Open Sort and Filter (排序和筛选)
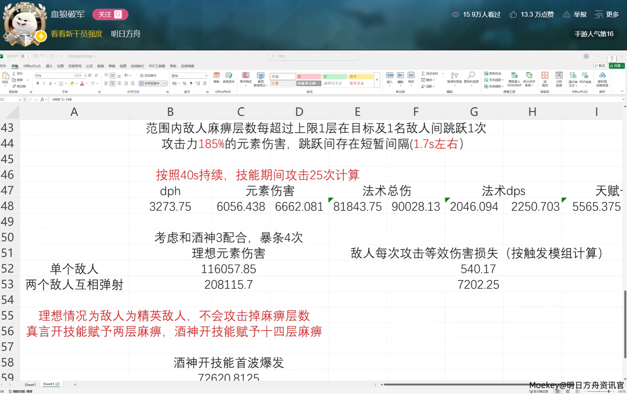This screenshot has height=394, width=627. [454, 77]
